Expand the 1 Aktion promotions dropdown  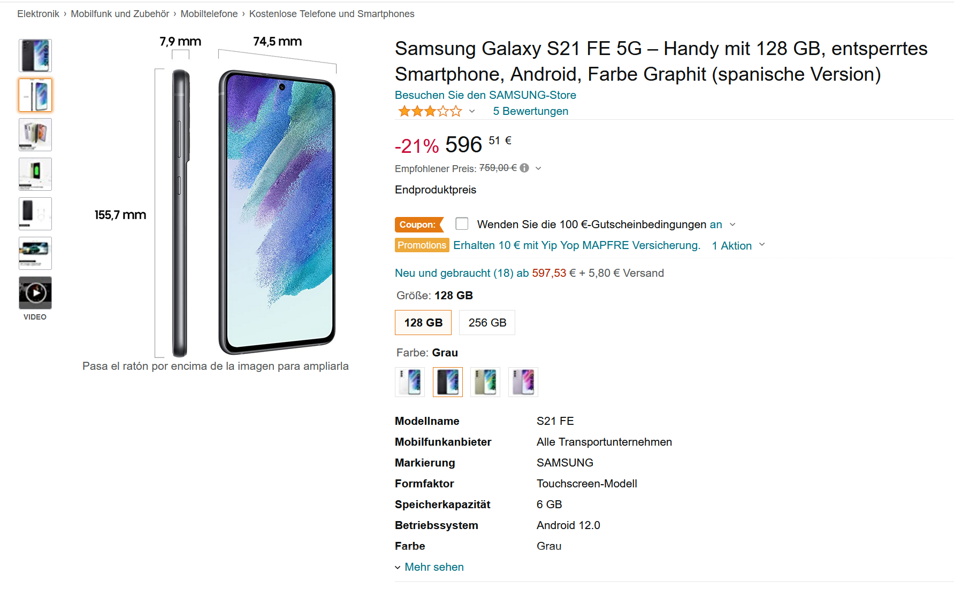tap(738, 245)
